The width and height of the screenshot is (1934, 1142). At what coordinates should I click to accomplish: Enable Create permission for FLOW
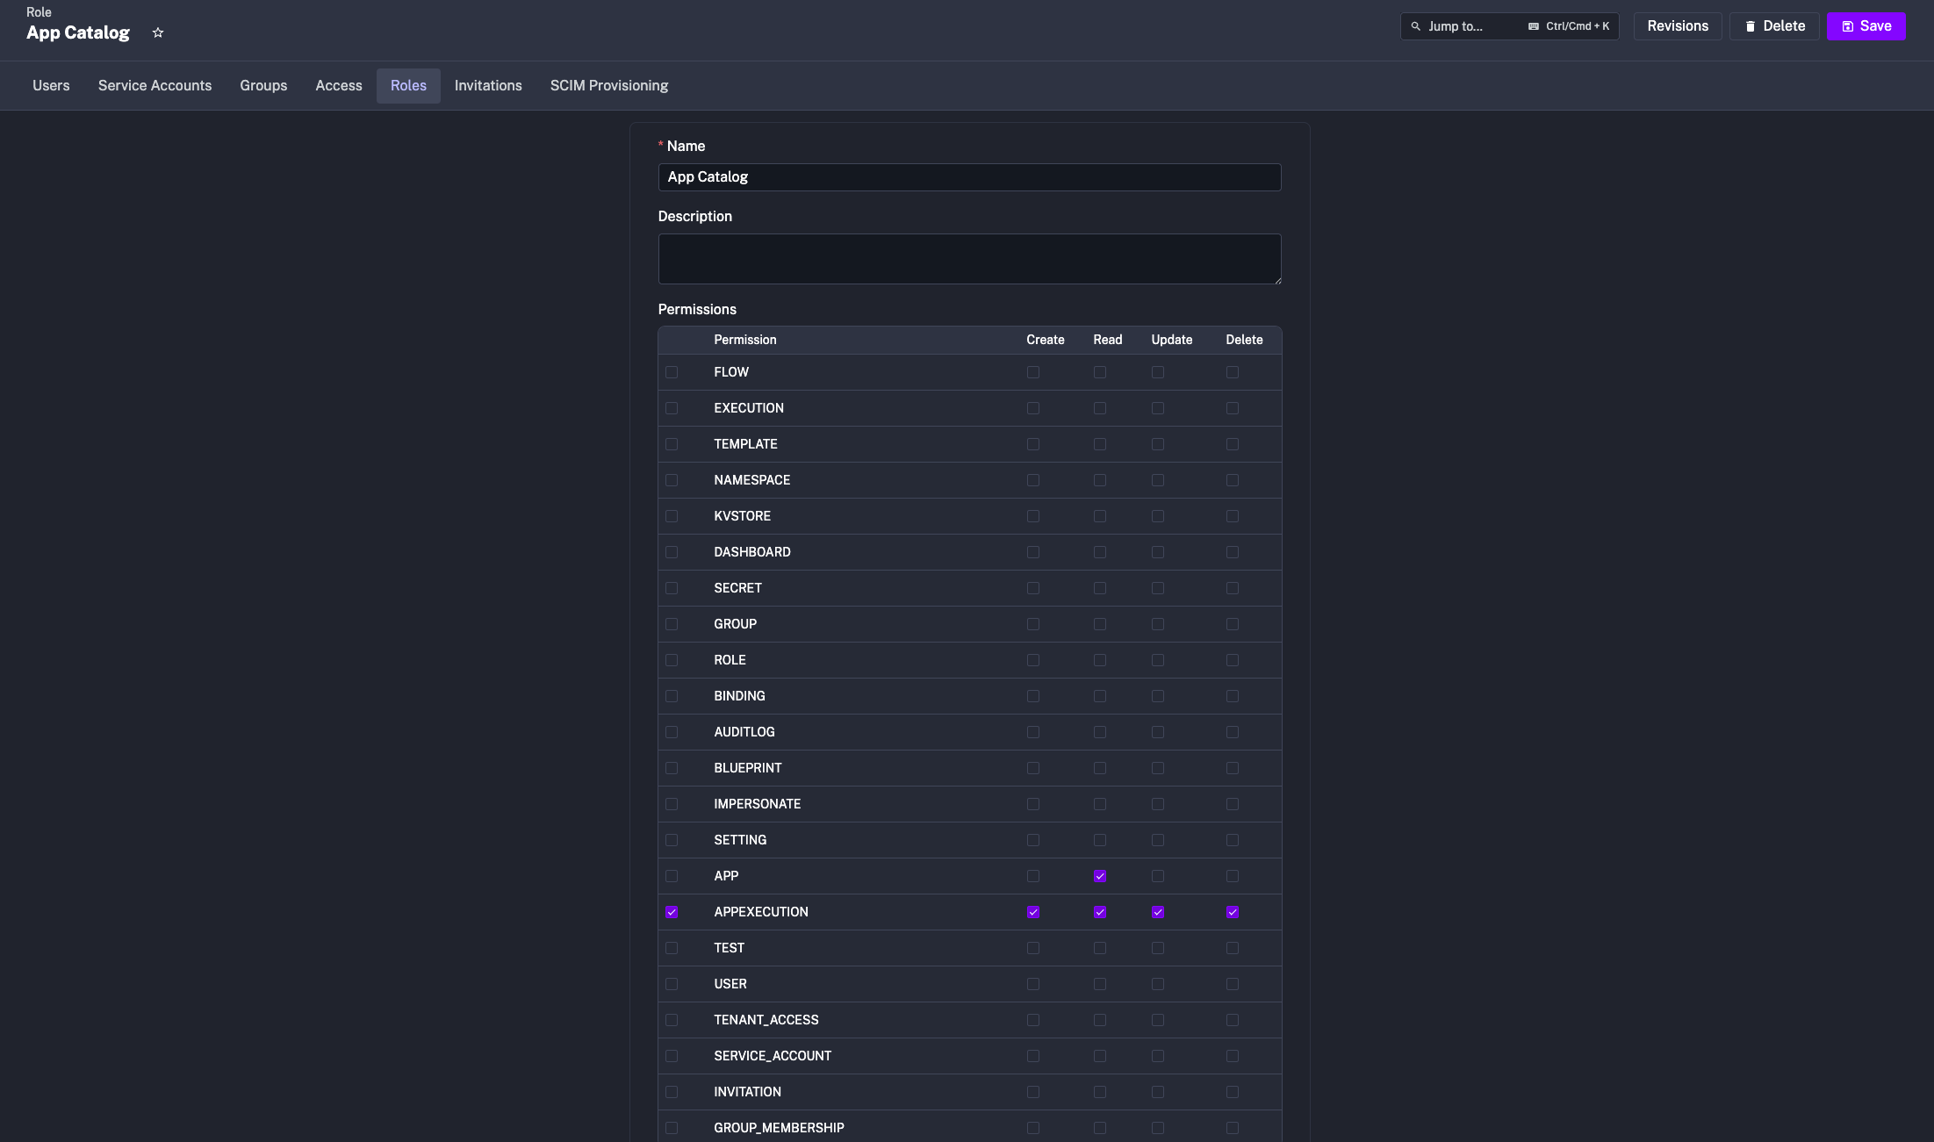tap(1032, 372)
